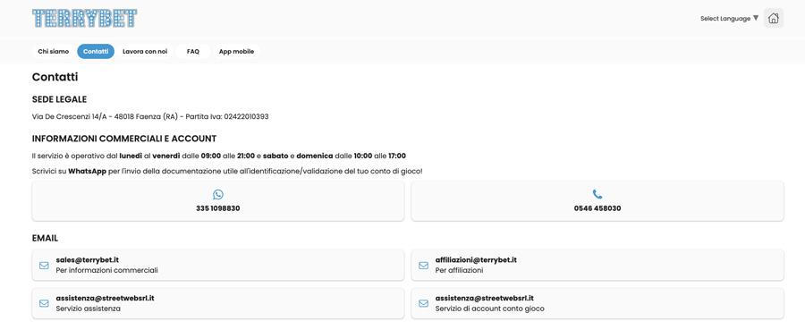This screenshot has height=330, width=805.
Task: Click email affiliazioni@terrybet.it
Action: [x=476, y=260]
